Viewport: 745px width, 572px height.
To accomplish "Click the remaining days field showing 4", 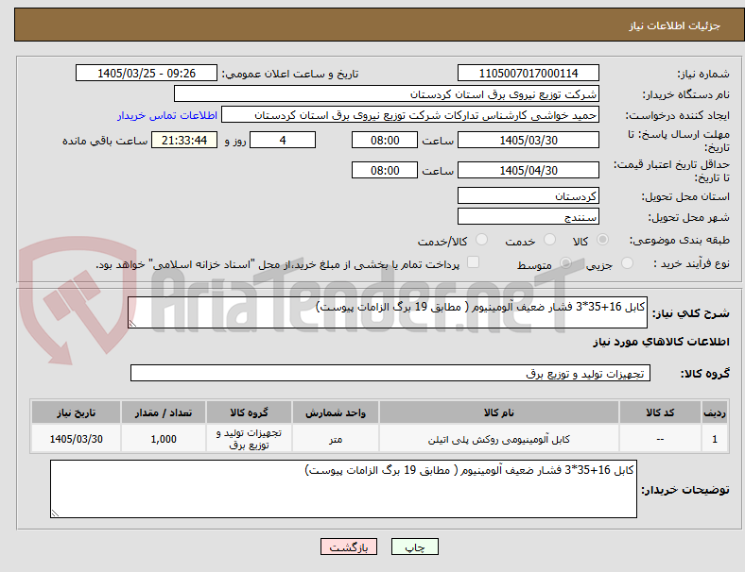I will (x=283, y=140).
